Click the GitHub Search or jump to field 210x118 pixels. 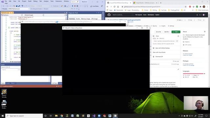click(122, 15)
